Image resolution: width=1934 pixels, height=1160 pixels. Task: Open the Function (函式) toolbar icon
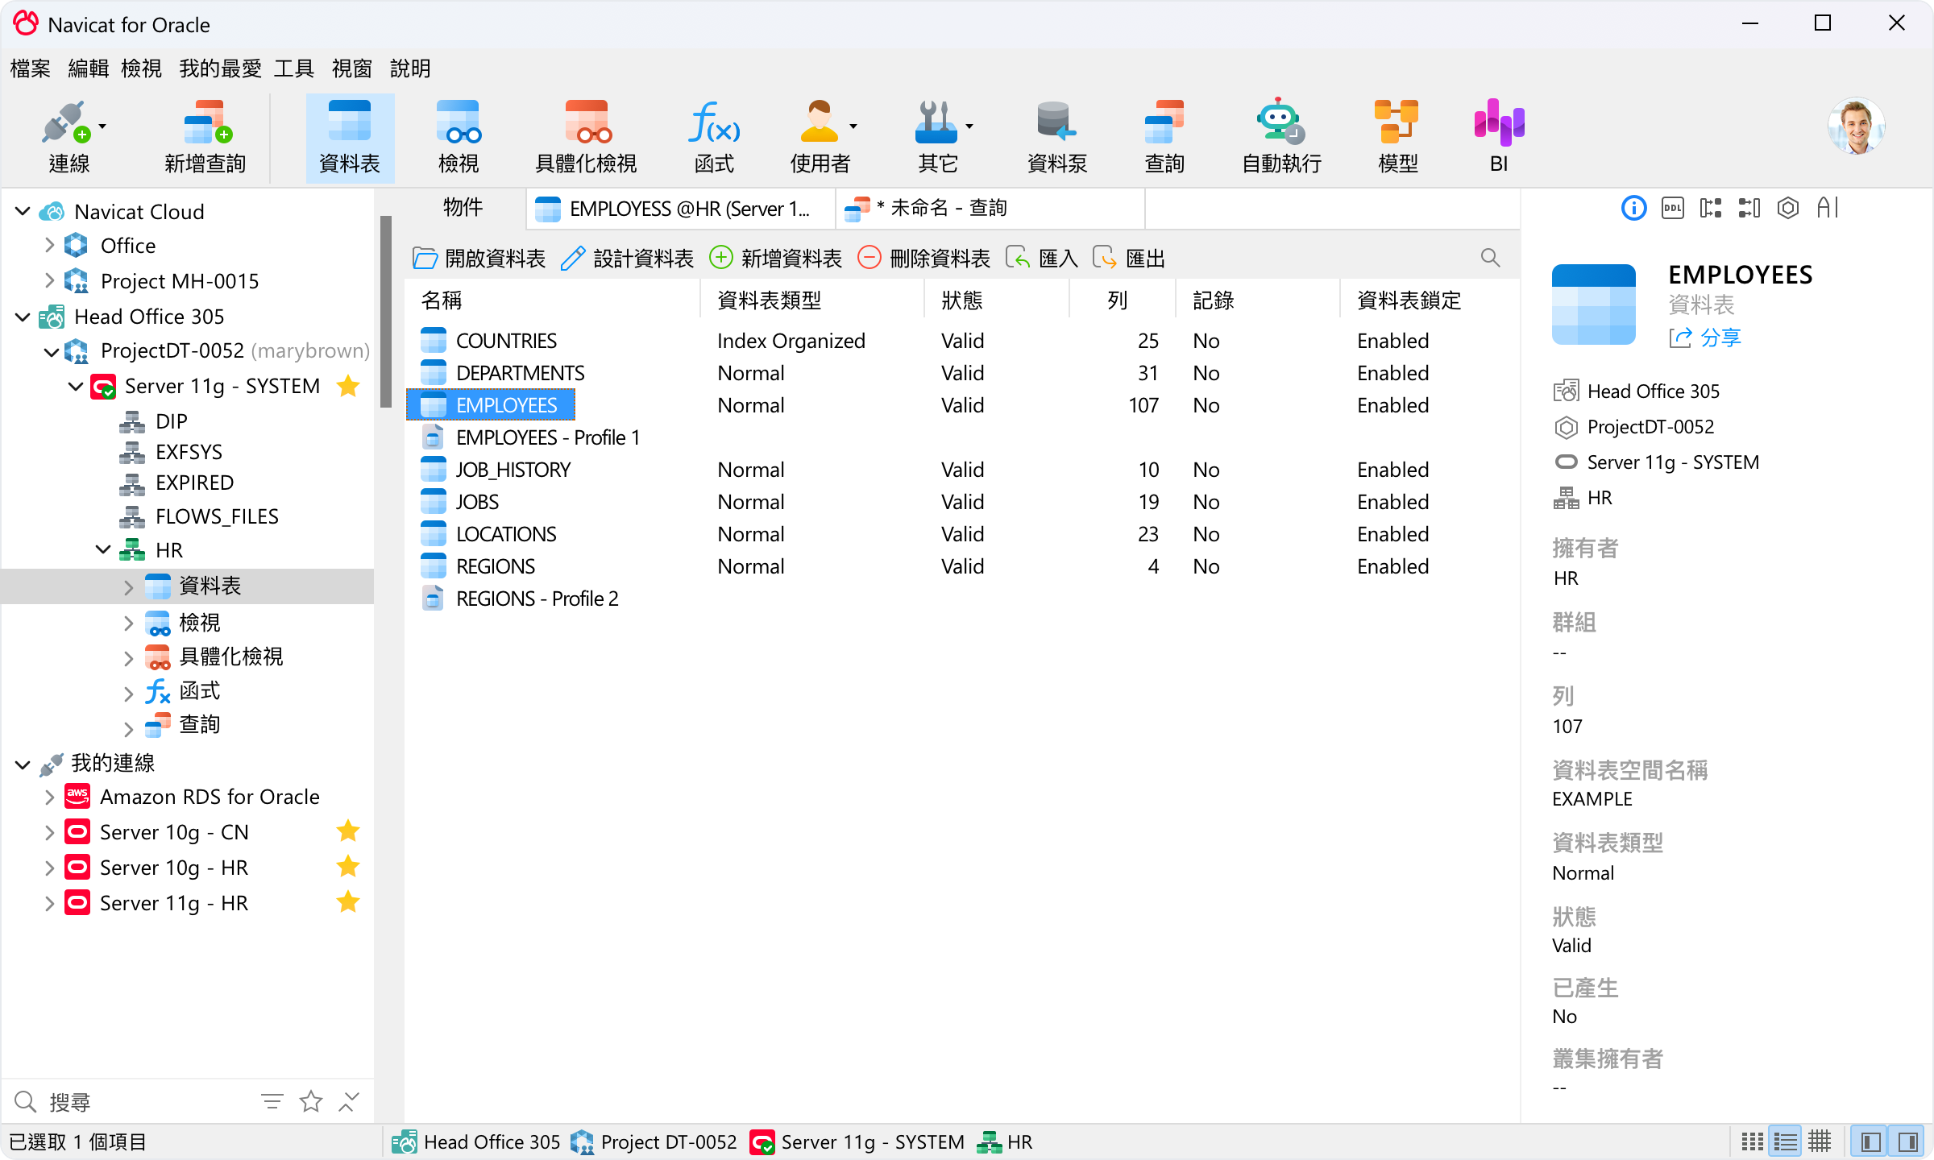tap(714, 137)
